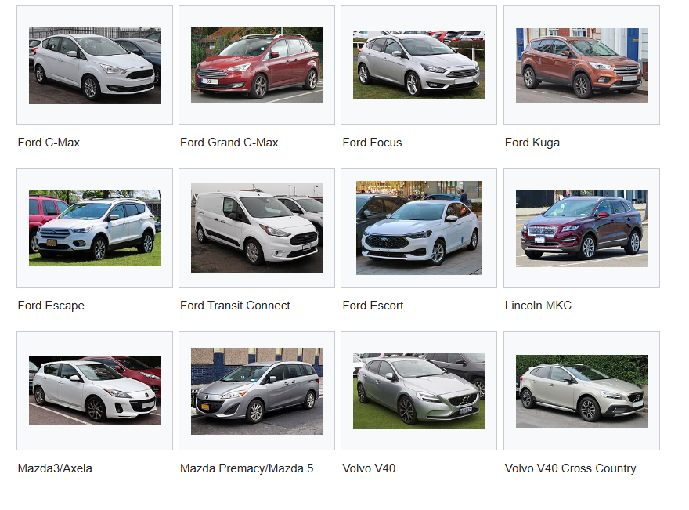
Task: Visit the Lincoln MKC caption link
Action: (538, 305)
